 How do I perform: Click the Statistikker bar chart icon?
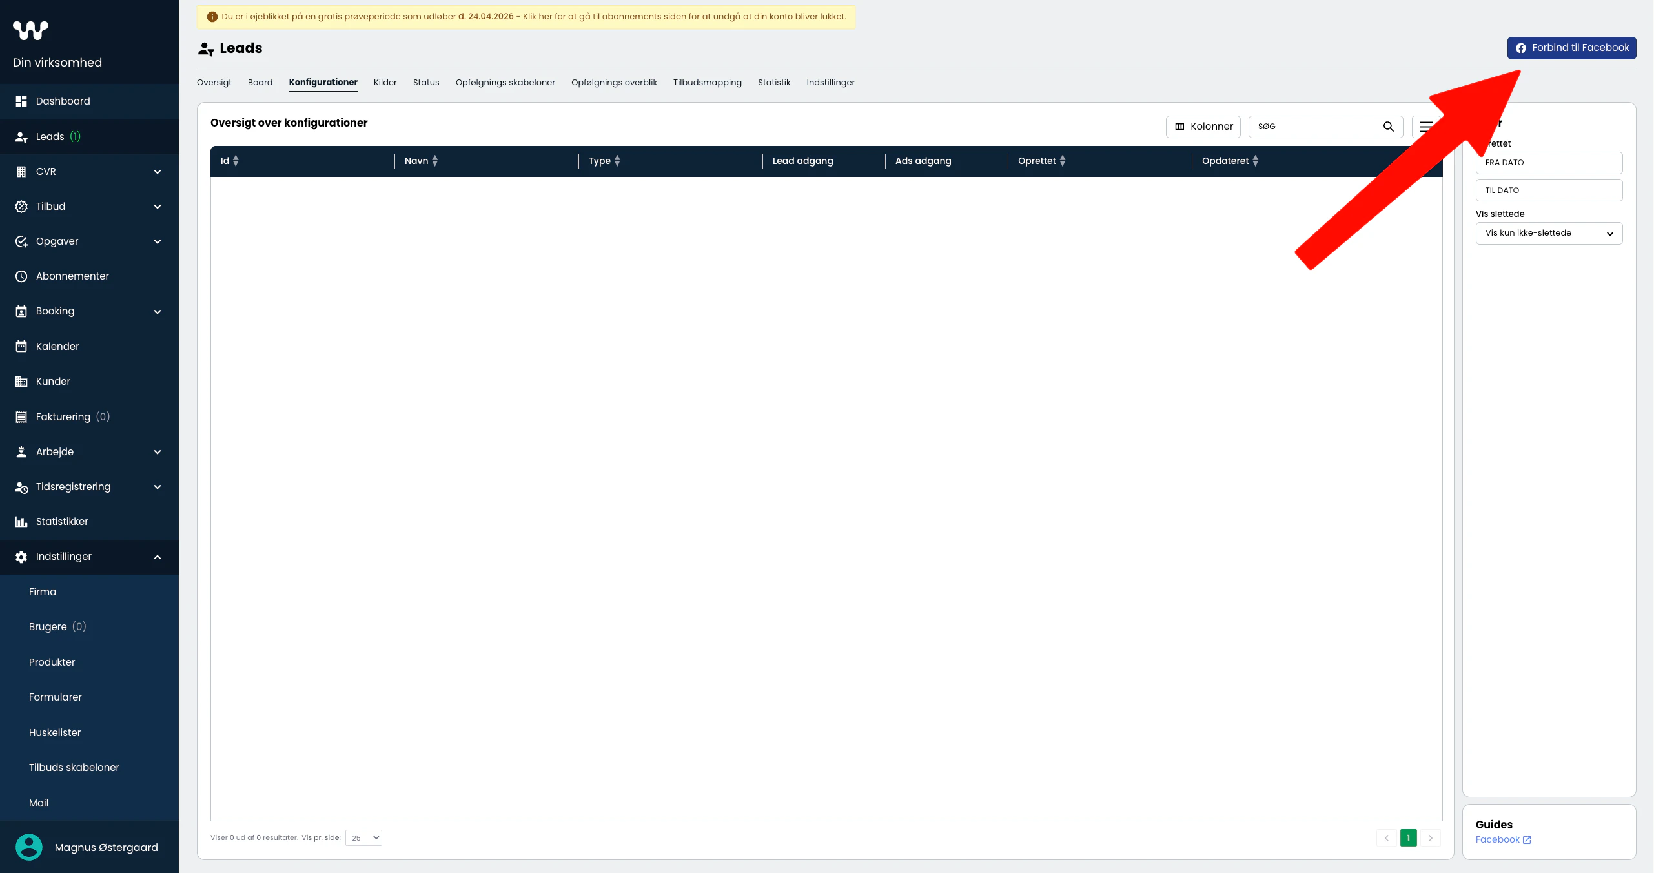[x=21, y=522]
